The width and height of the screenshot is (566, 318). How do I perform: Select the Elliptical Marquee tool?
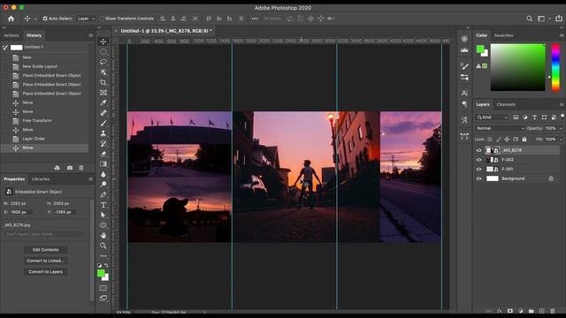point(103,51)
